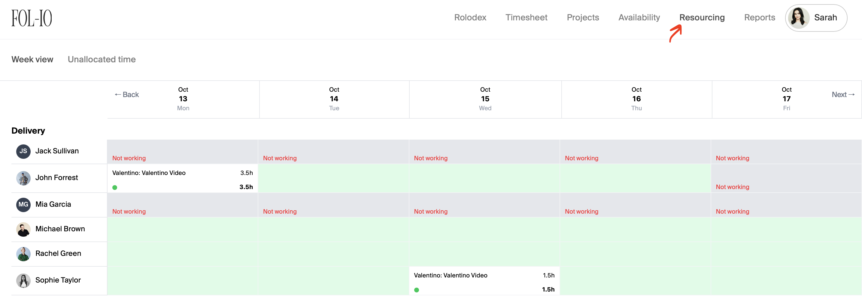Switch to the Unallocated time tab
Viewport: 862px width, 302px height.
pyautogui.click(x=102, y=59)
